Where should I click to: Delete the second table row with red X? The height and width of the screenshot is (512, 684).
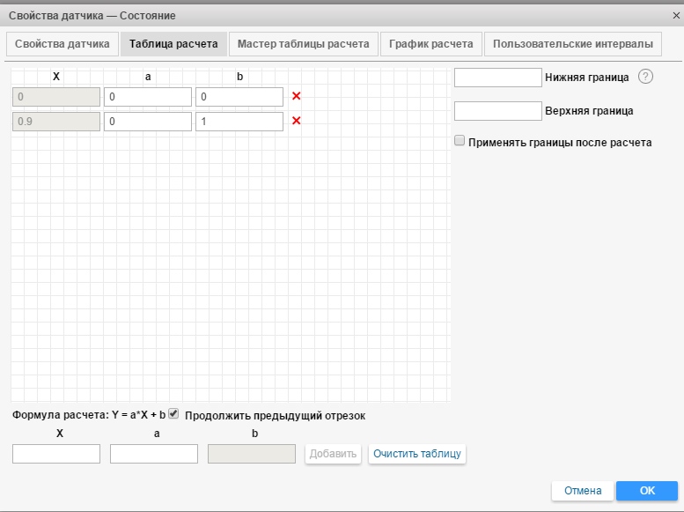[x=297, y=121]
